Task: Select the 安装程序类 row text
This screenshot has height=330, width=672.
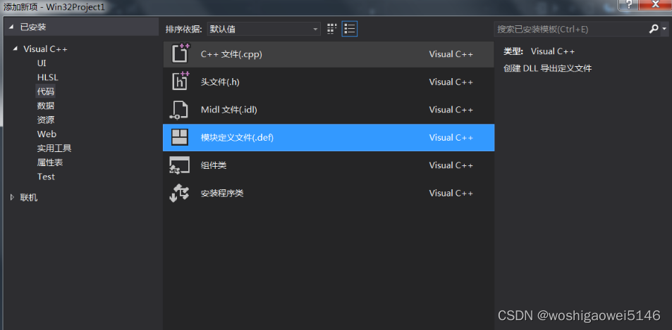Action: click(222, 193)
